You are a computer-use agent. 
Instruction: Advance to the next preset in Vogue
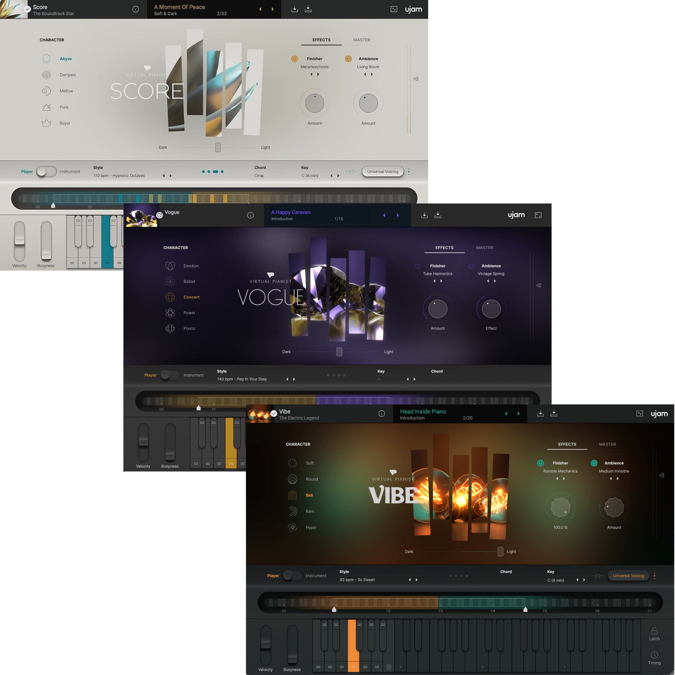point(397,215)
